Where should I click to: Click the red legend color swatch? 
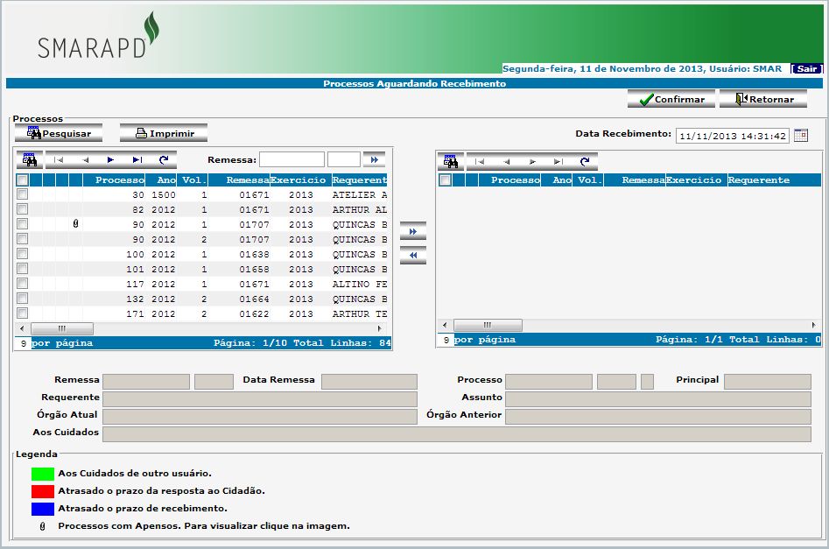tap(43, 491)
